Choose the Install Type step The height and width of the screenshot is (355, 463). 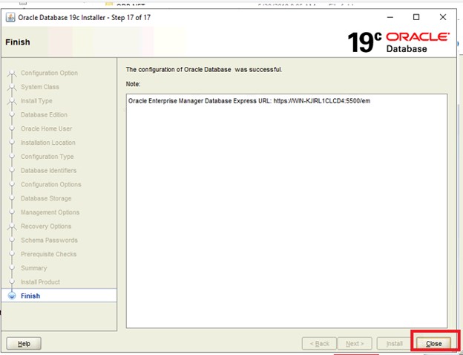[36, 101]
